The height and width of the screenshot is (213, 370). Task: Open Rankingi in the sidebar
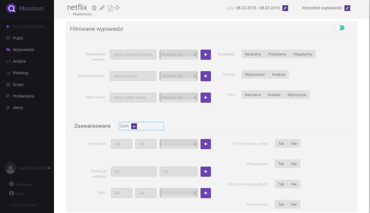(17, 73)
